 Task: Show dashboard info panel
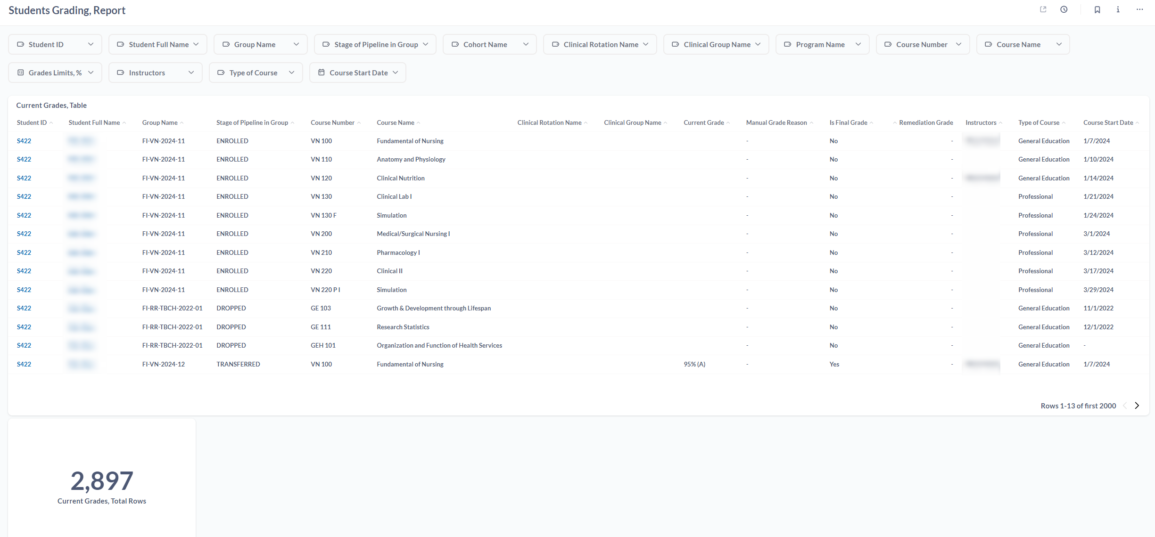point(1118,9)
